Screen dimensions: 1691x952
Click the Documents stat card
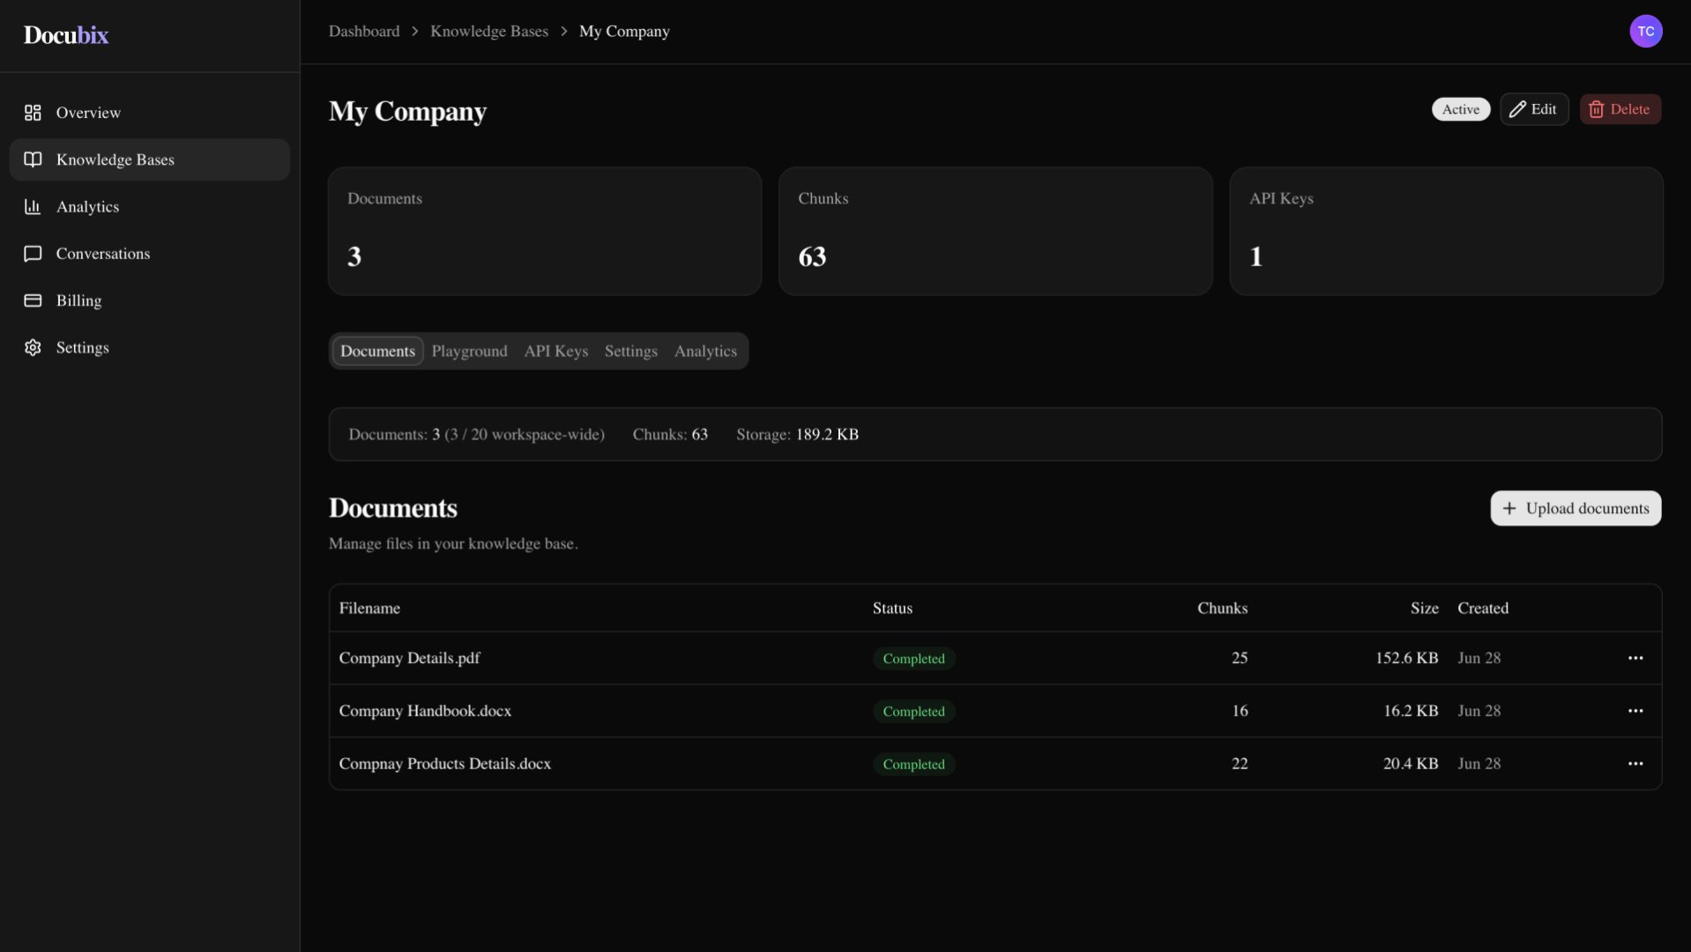(x=545, y=231)
